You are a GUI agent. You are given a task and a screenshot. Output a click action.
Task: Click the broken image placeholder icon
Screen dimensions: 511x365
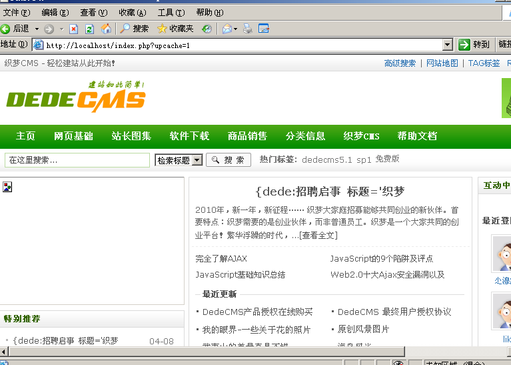pos(7,187)
